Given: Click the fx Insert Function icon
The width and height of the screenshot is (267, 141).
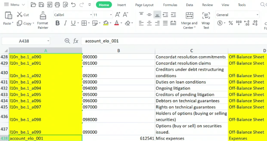Looking at the screenshot, I should [x=76, y=41].
